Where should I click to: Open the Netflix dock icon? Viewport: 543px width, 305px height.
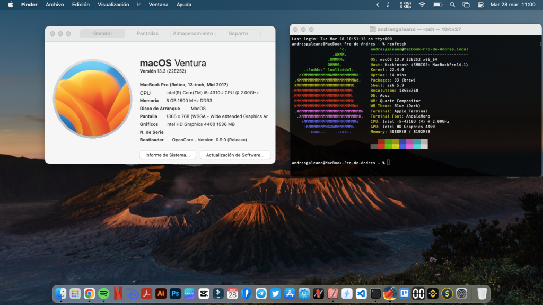coord(118,293)
